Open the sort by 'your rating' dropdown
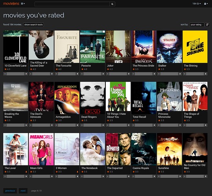This screenshot has width=212, height=196. pos(197,25)
